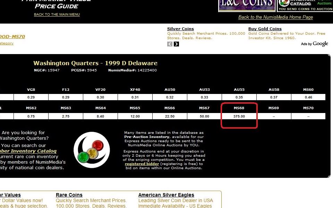The image size is (333, 208).
Task: Open the Silver Coins ad link
Action: click(180, 29)
